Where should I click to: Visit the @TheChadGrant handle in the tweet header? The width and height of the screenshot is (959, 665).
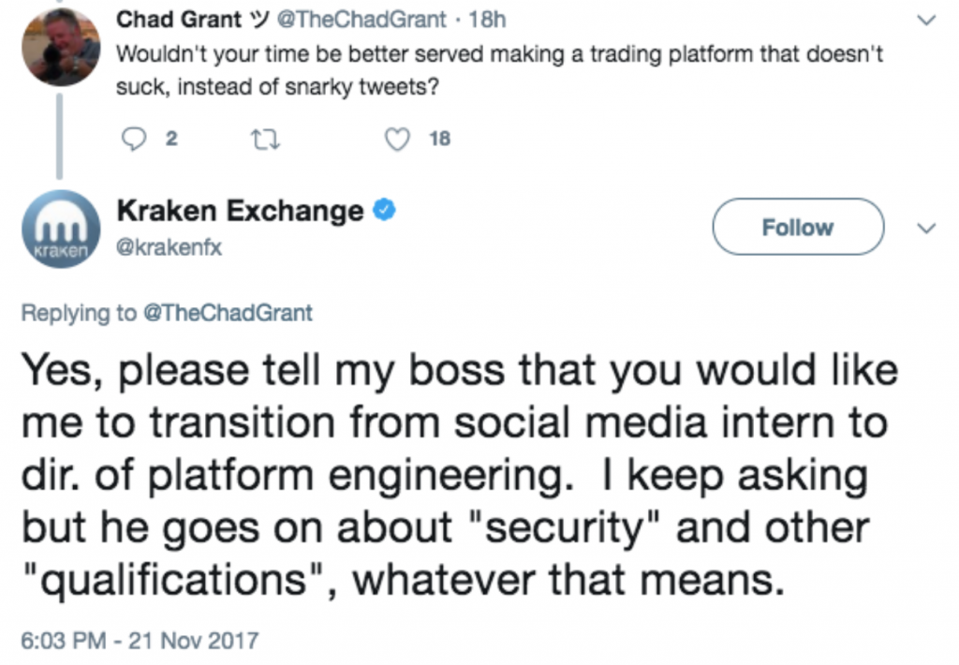361,20
